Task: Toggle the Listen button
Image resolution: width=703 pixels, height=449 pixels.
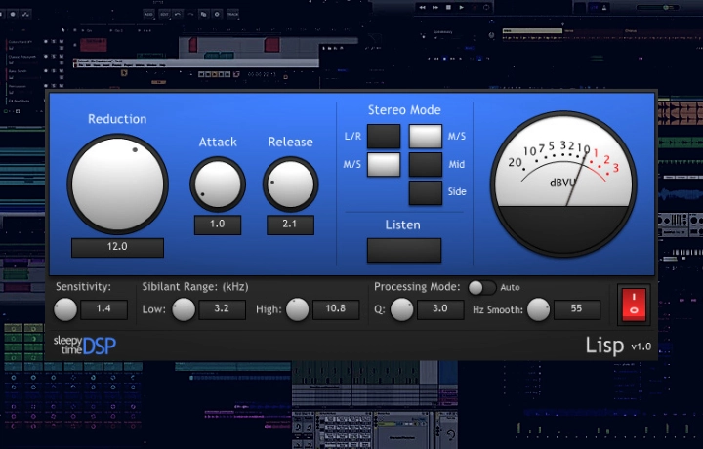Action: (404, 250)
